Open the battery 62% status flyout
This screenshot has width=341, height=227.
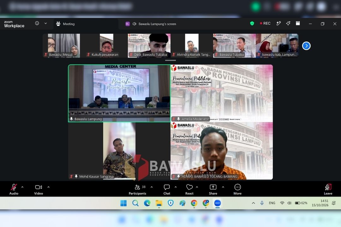[x=301, y=203]
